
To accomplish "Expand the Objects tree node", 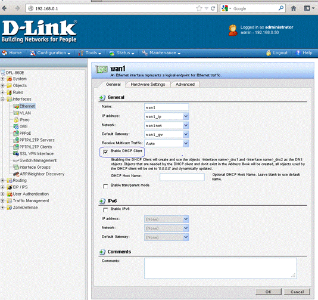I will coord(2,85).
